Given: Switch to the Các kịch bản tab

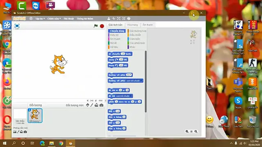Looking at the screenshot, I should click(x=115, y=25).
